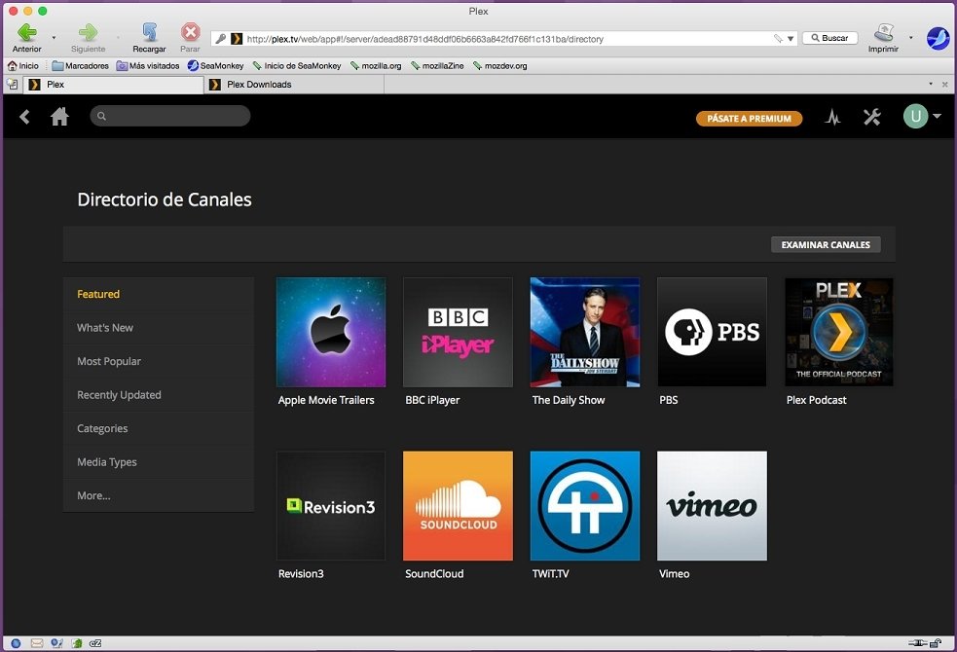Open the Marcadores bookmarks folder

(80, 66)
